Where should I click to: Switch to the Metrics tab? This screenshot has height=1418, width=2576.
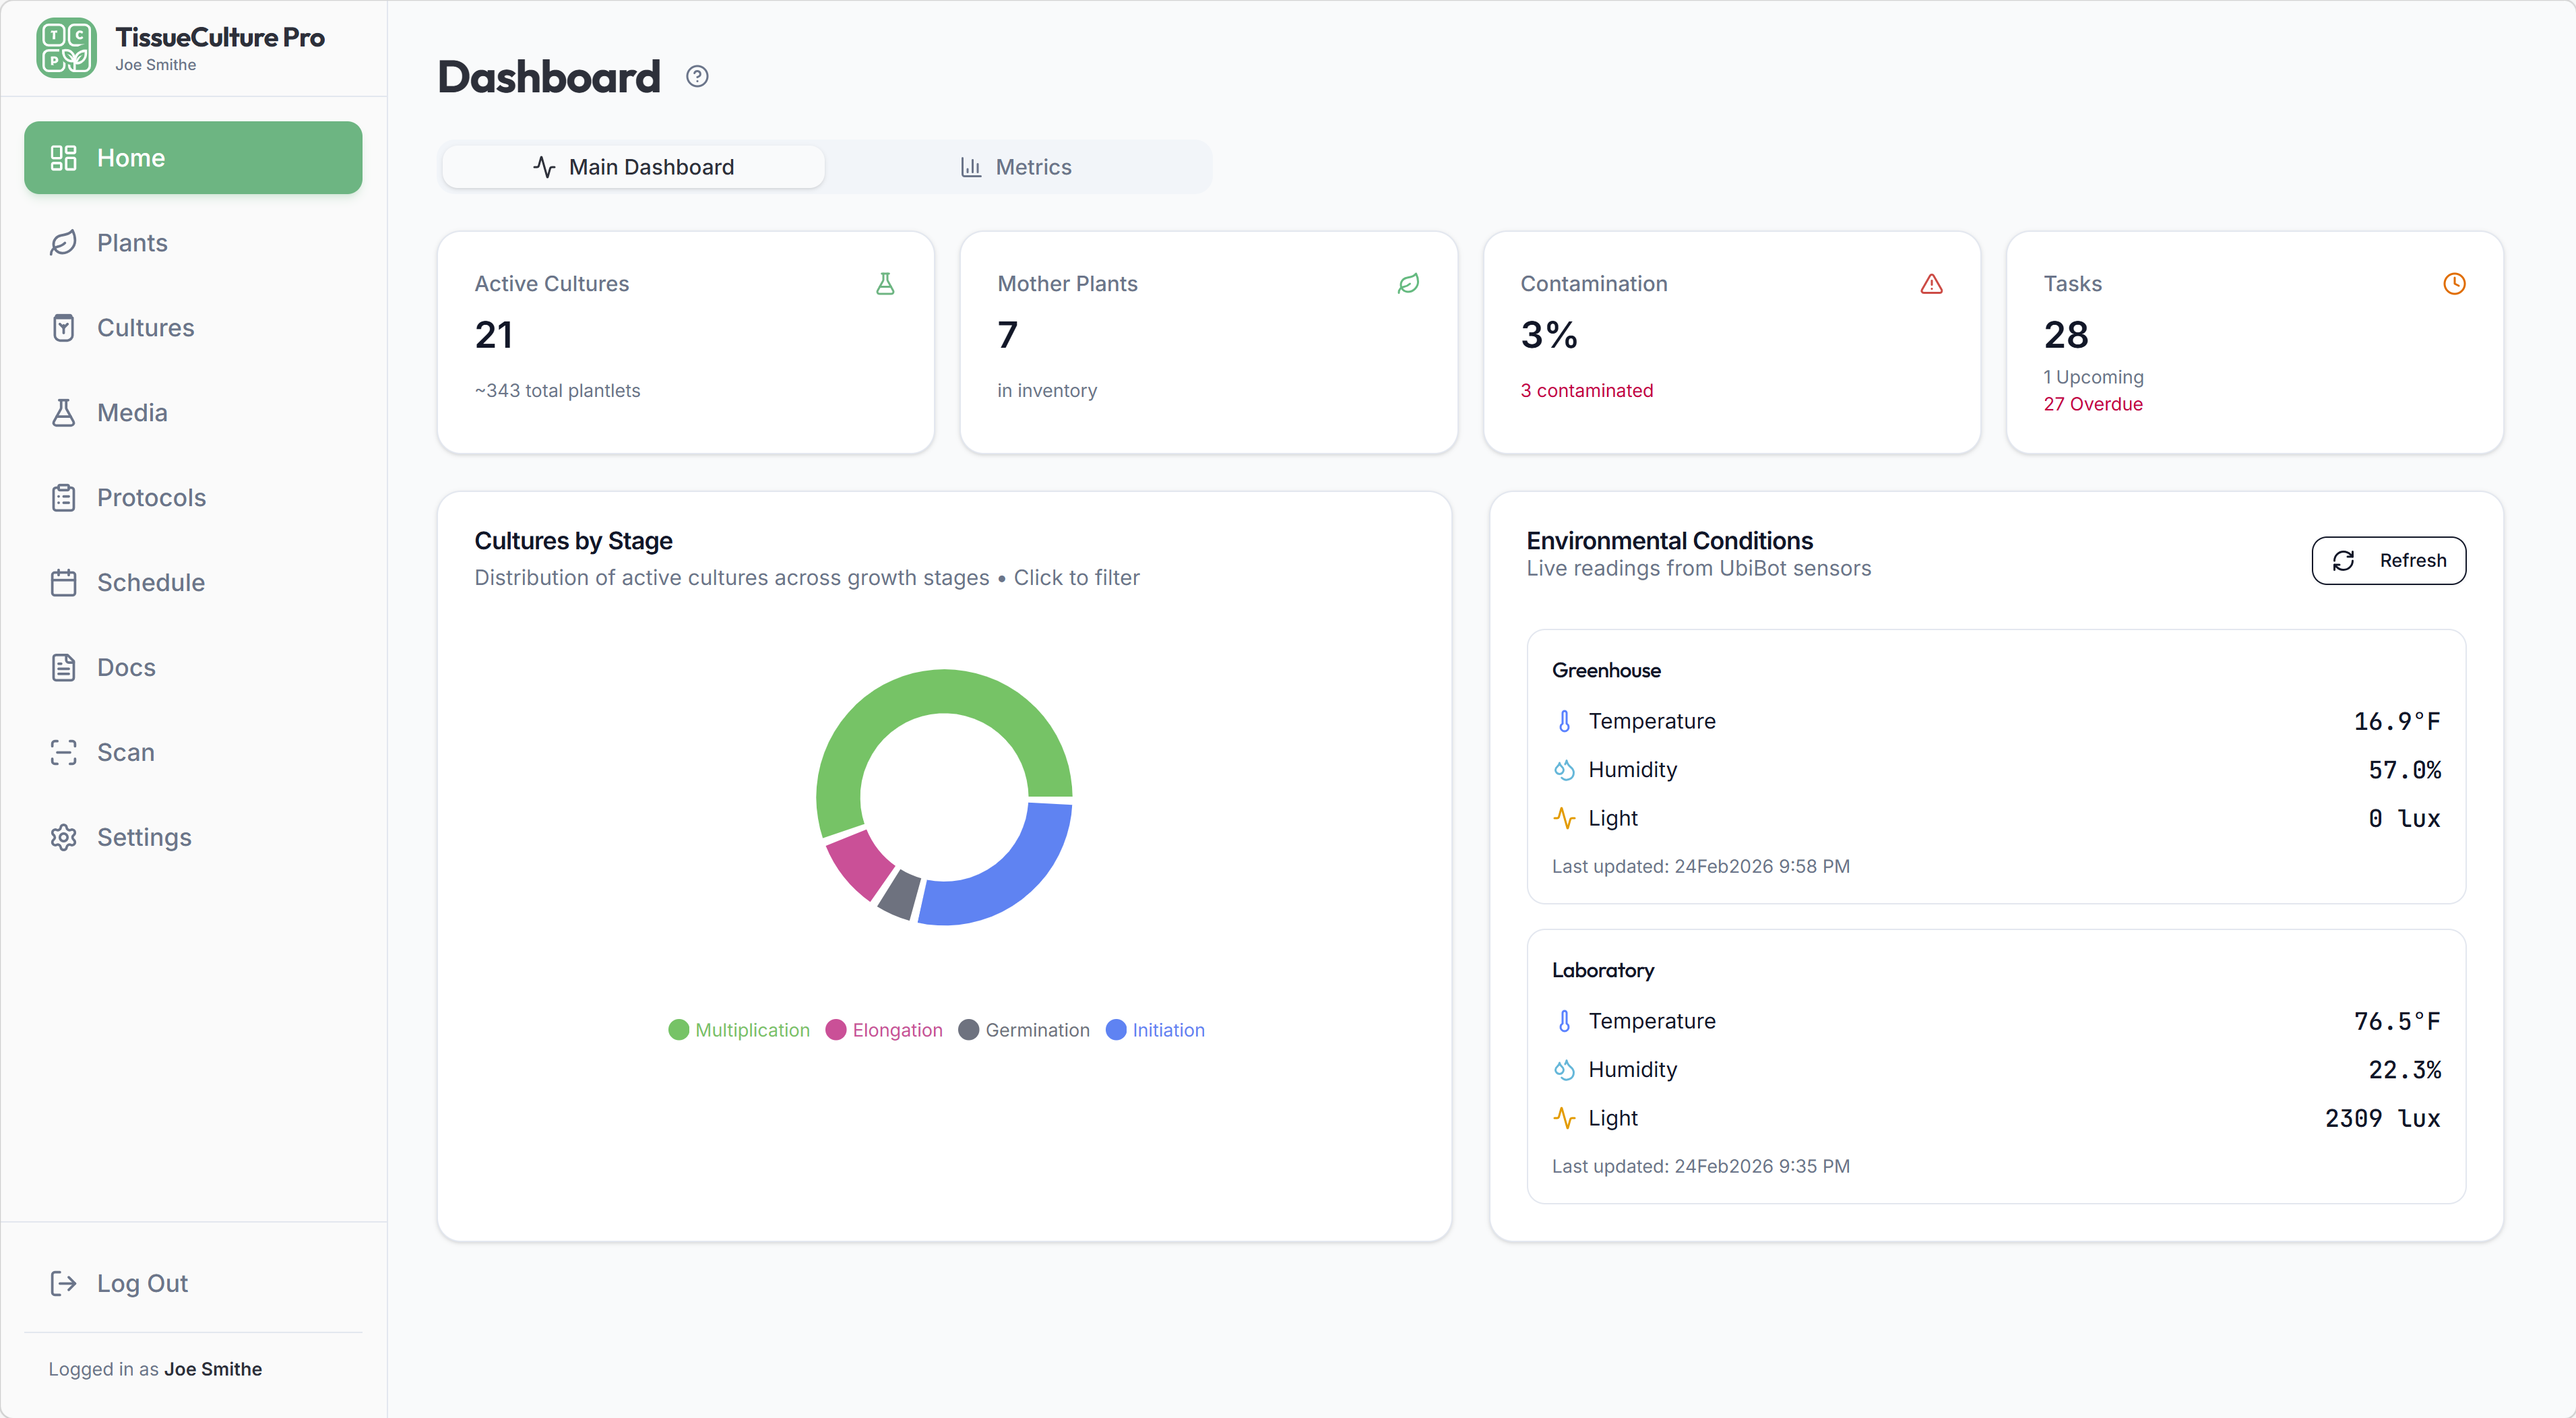click(x=1017, y=166)
